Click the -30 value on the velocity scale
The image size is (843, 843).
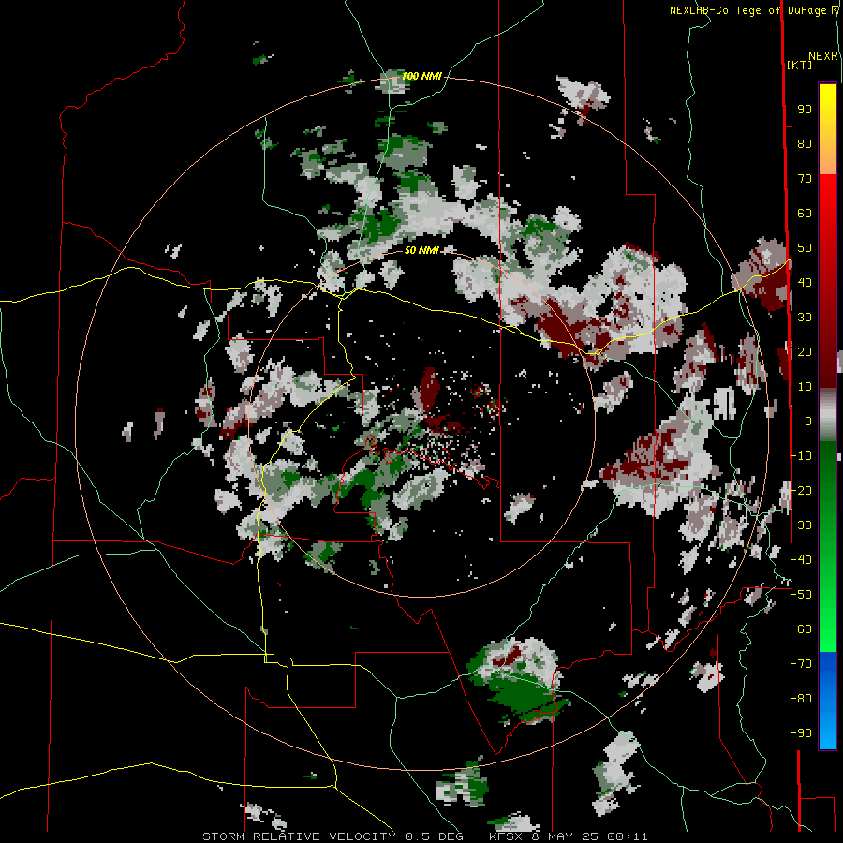[801, 525]
